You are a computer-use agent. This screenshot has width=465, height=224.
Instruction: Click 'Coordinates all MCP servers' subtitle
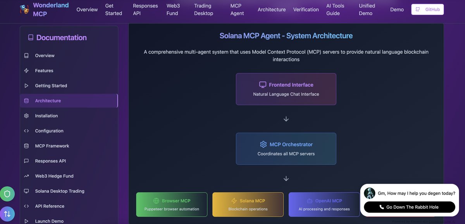[x=286, y=154]
